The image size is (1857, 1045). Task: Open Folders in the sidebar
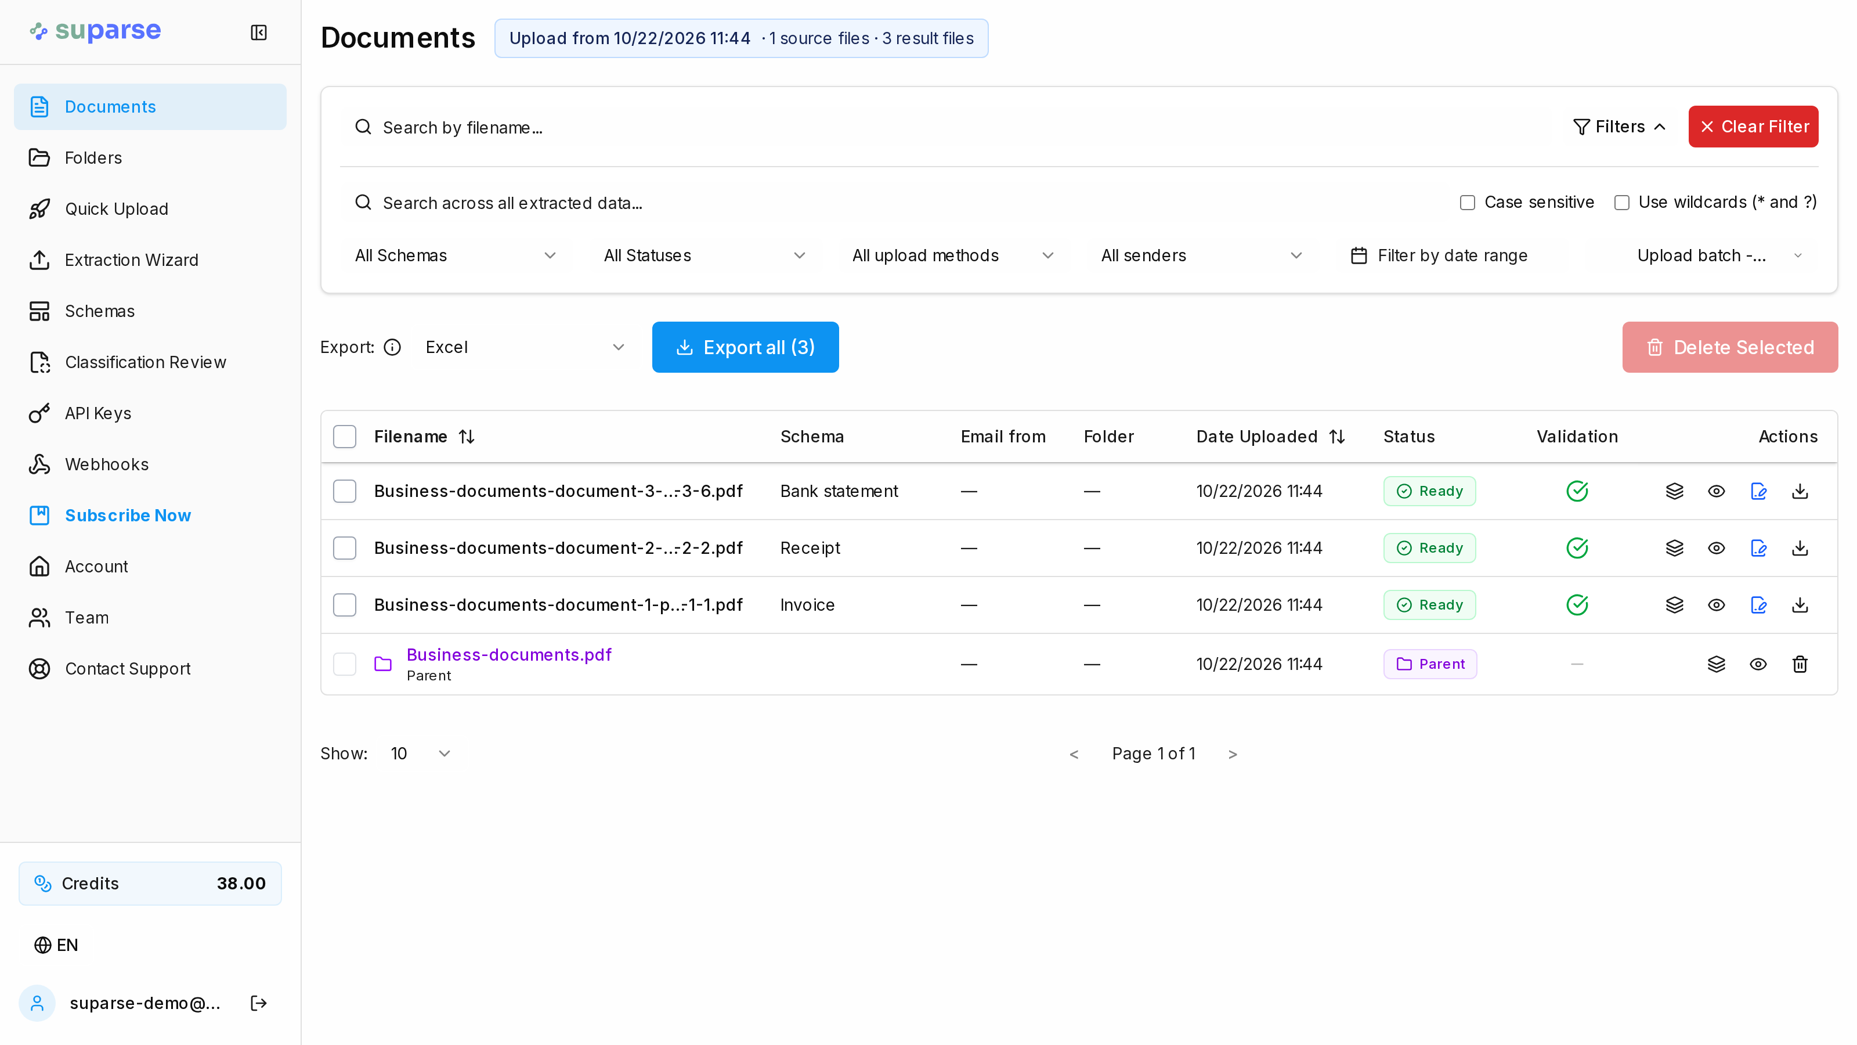150,158
